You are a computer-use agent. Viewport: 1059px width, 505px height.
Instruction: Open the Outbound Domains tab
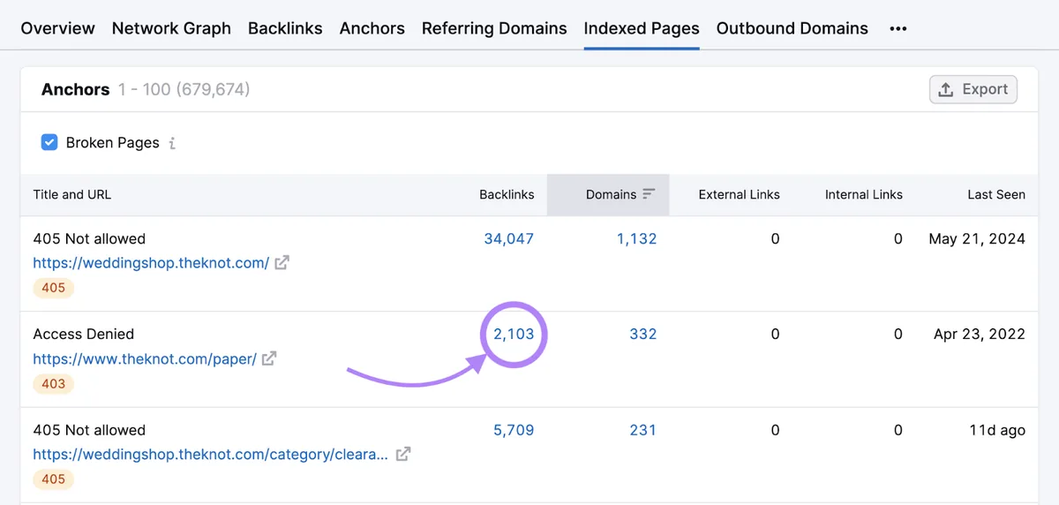point(792,28)
